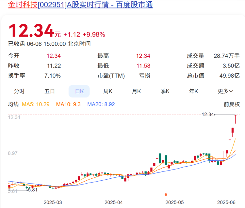This screenshot has width=245, height=208.
Task: Click the 最低 value 11.58
Action: [x=143, y=66]
